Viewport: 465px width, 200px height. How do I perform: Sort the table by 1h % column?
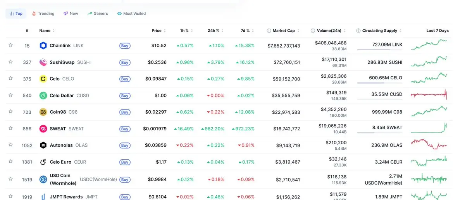(x=186, y=31)
